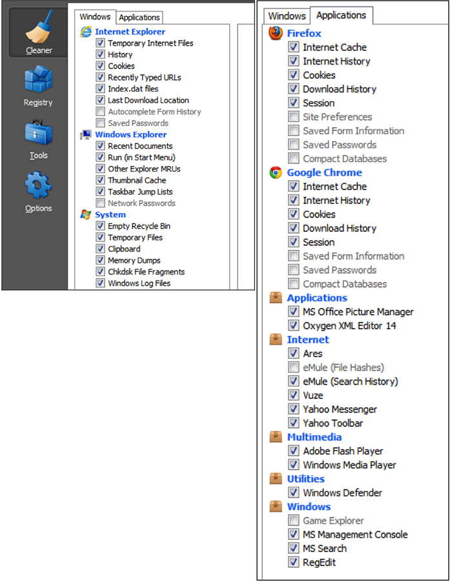Click the Oxygen XML Editor 14 label
This screenshot has height=581, width=452.
pyautogui.click(x=349, y=326)
